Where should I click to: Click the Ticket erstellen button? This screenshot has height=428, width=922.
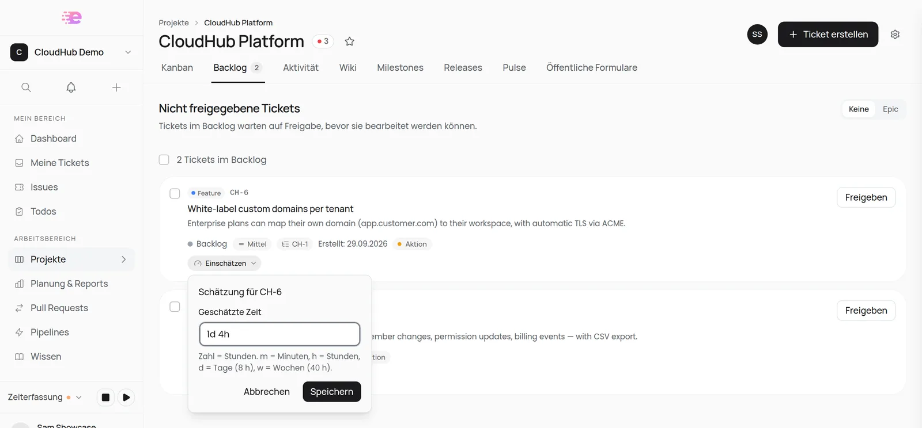tap(828, 35)
